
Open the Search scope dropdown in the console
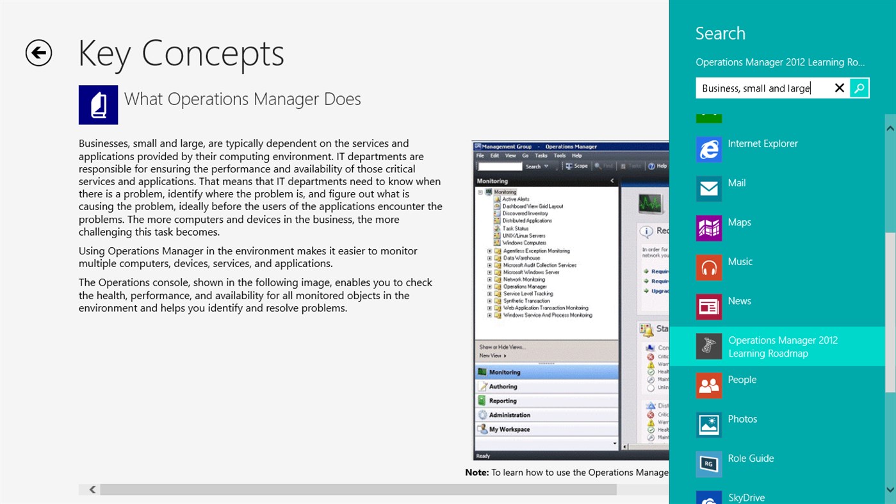546,166
